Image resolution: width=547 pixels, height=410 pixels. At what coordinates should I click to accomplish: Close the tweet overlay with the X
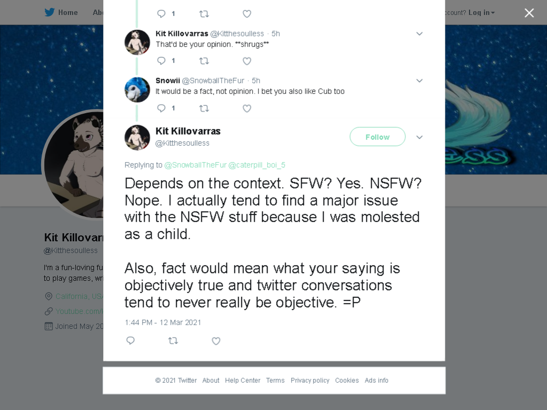click(529, 13)
